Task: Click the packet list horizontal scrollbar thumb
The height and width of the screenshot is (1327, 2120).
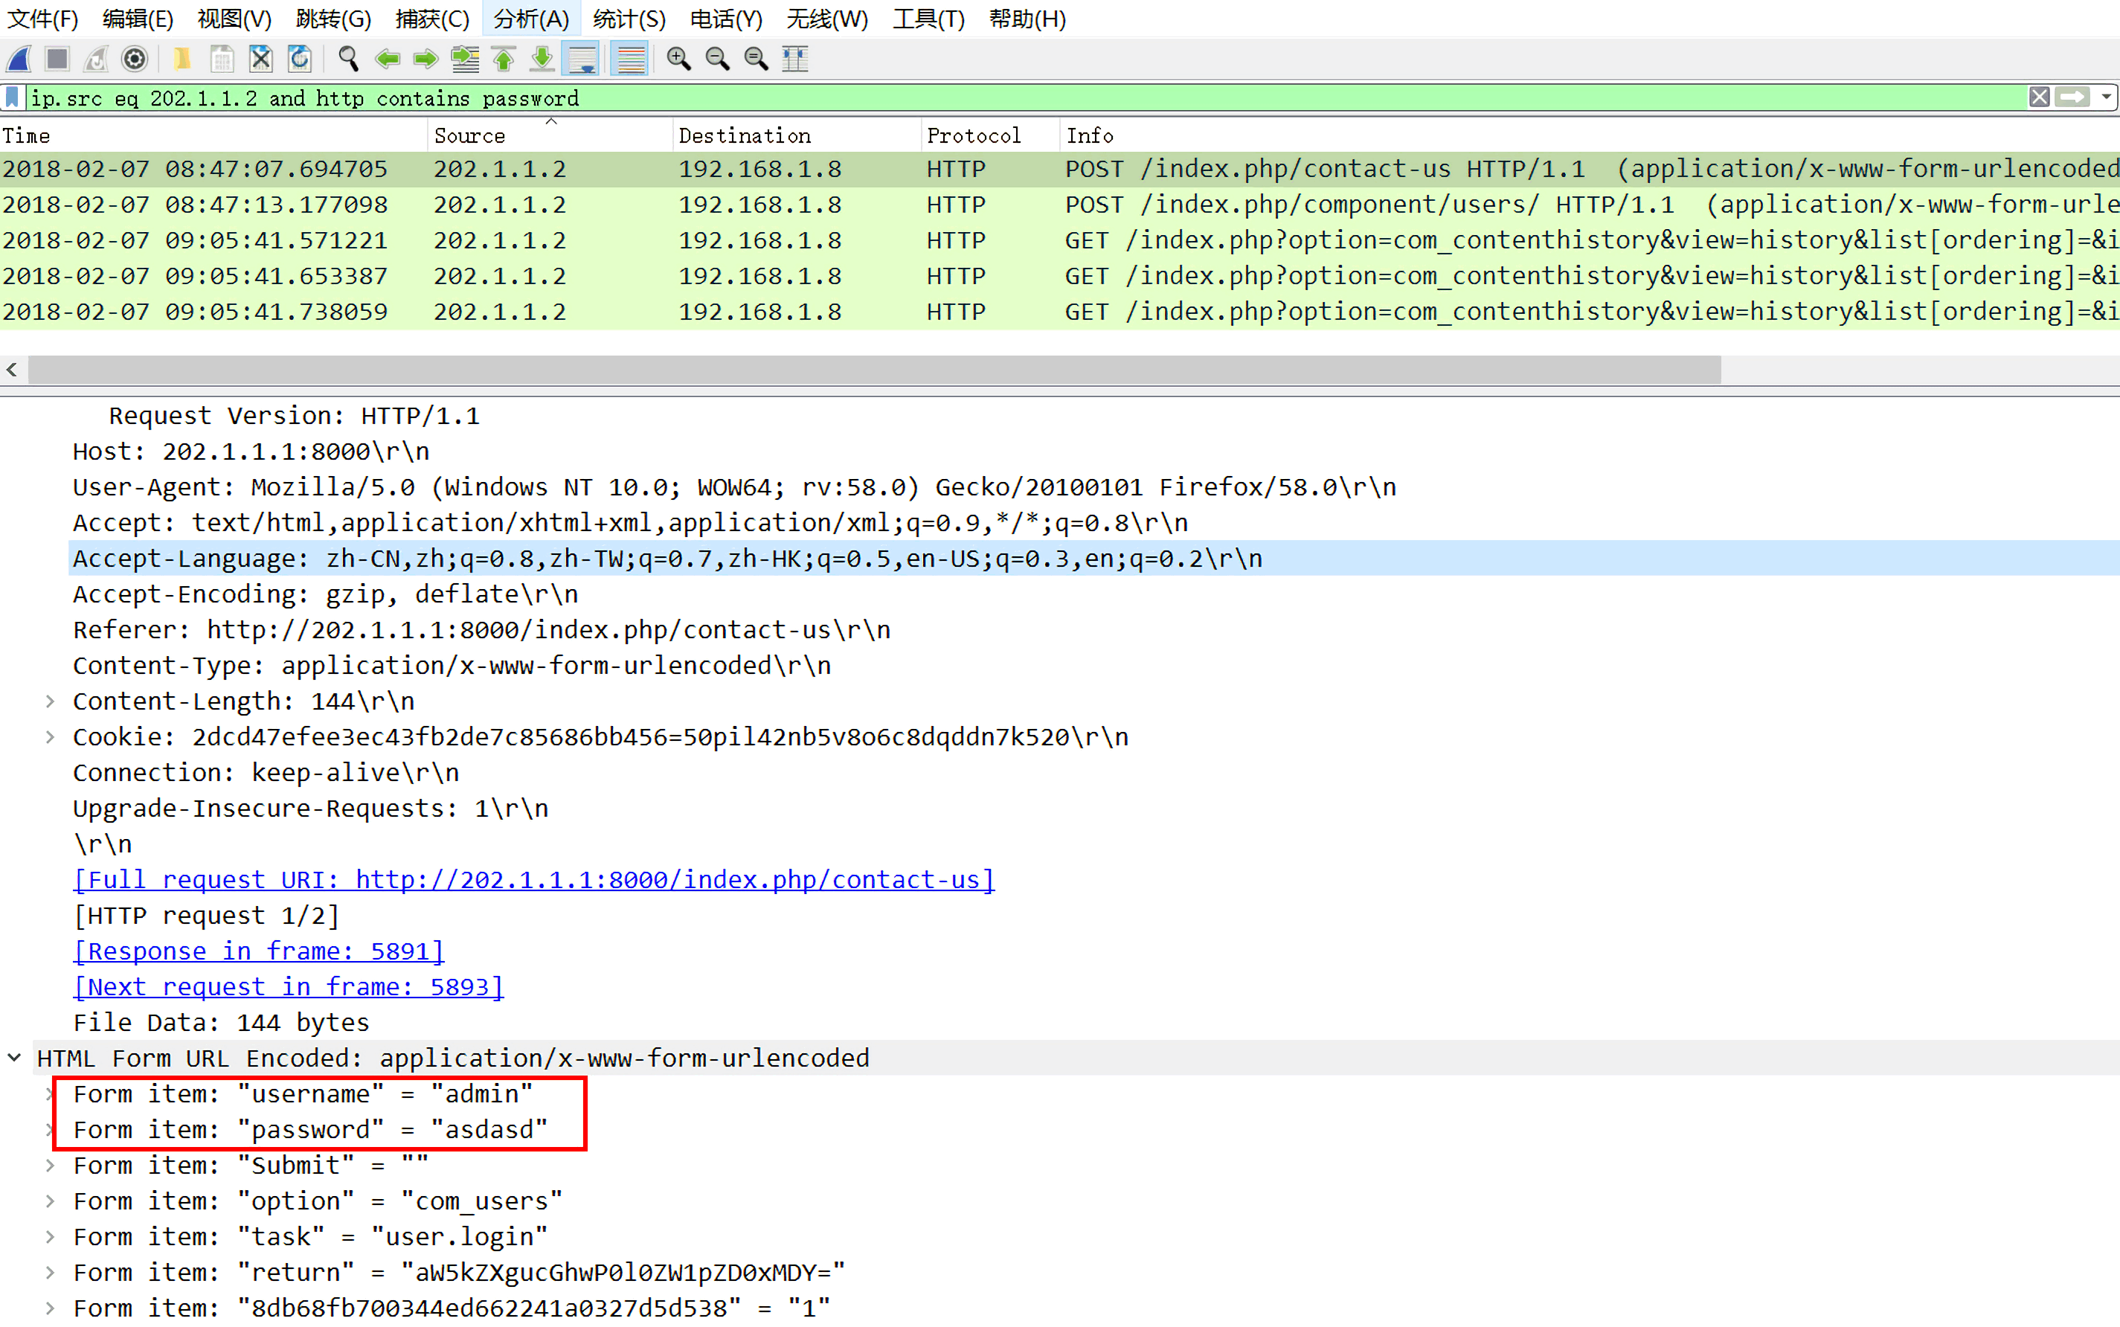Action: [x=874, y=370]
